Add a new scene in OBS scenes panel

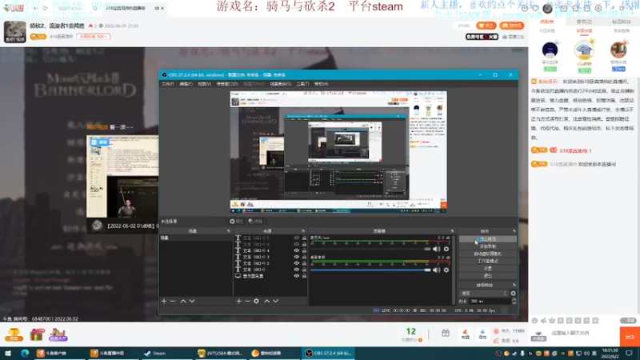pyautogui.click(x=164, y=302)
